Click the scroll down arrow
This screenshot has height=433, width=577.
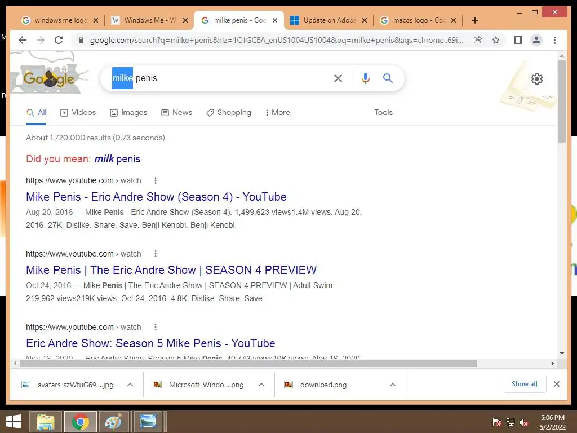click(562, 354)
